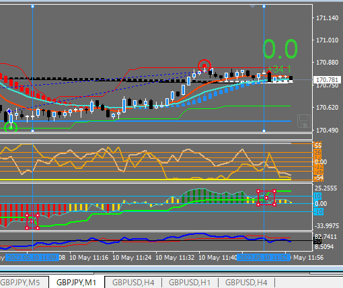Open the GBPUSD,H4 tab adjacent to GBPJPY,M1

coord(133,283)
